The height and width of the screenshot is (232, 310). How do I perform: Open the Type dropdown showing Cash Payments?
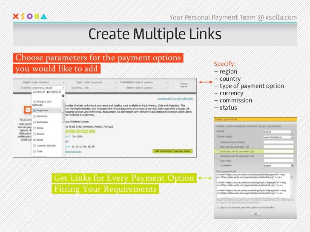click(100, 82)
